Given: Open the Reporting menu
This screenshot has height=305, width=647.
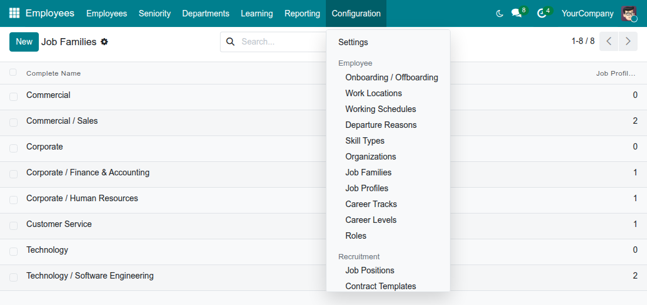Looking at the screenshot, I should tap(302, 13).
